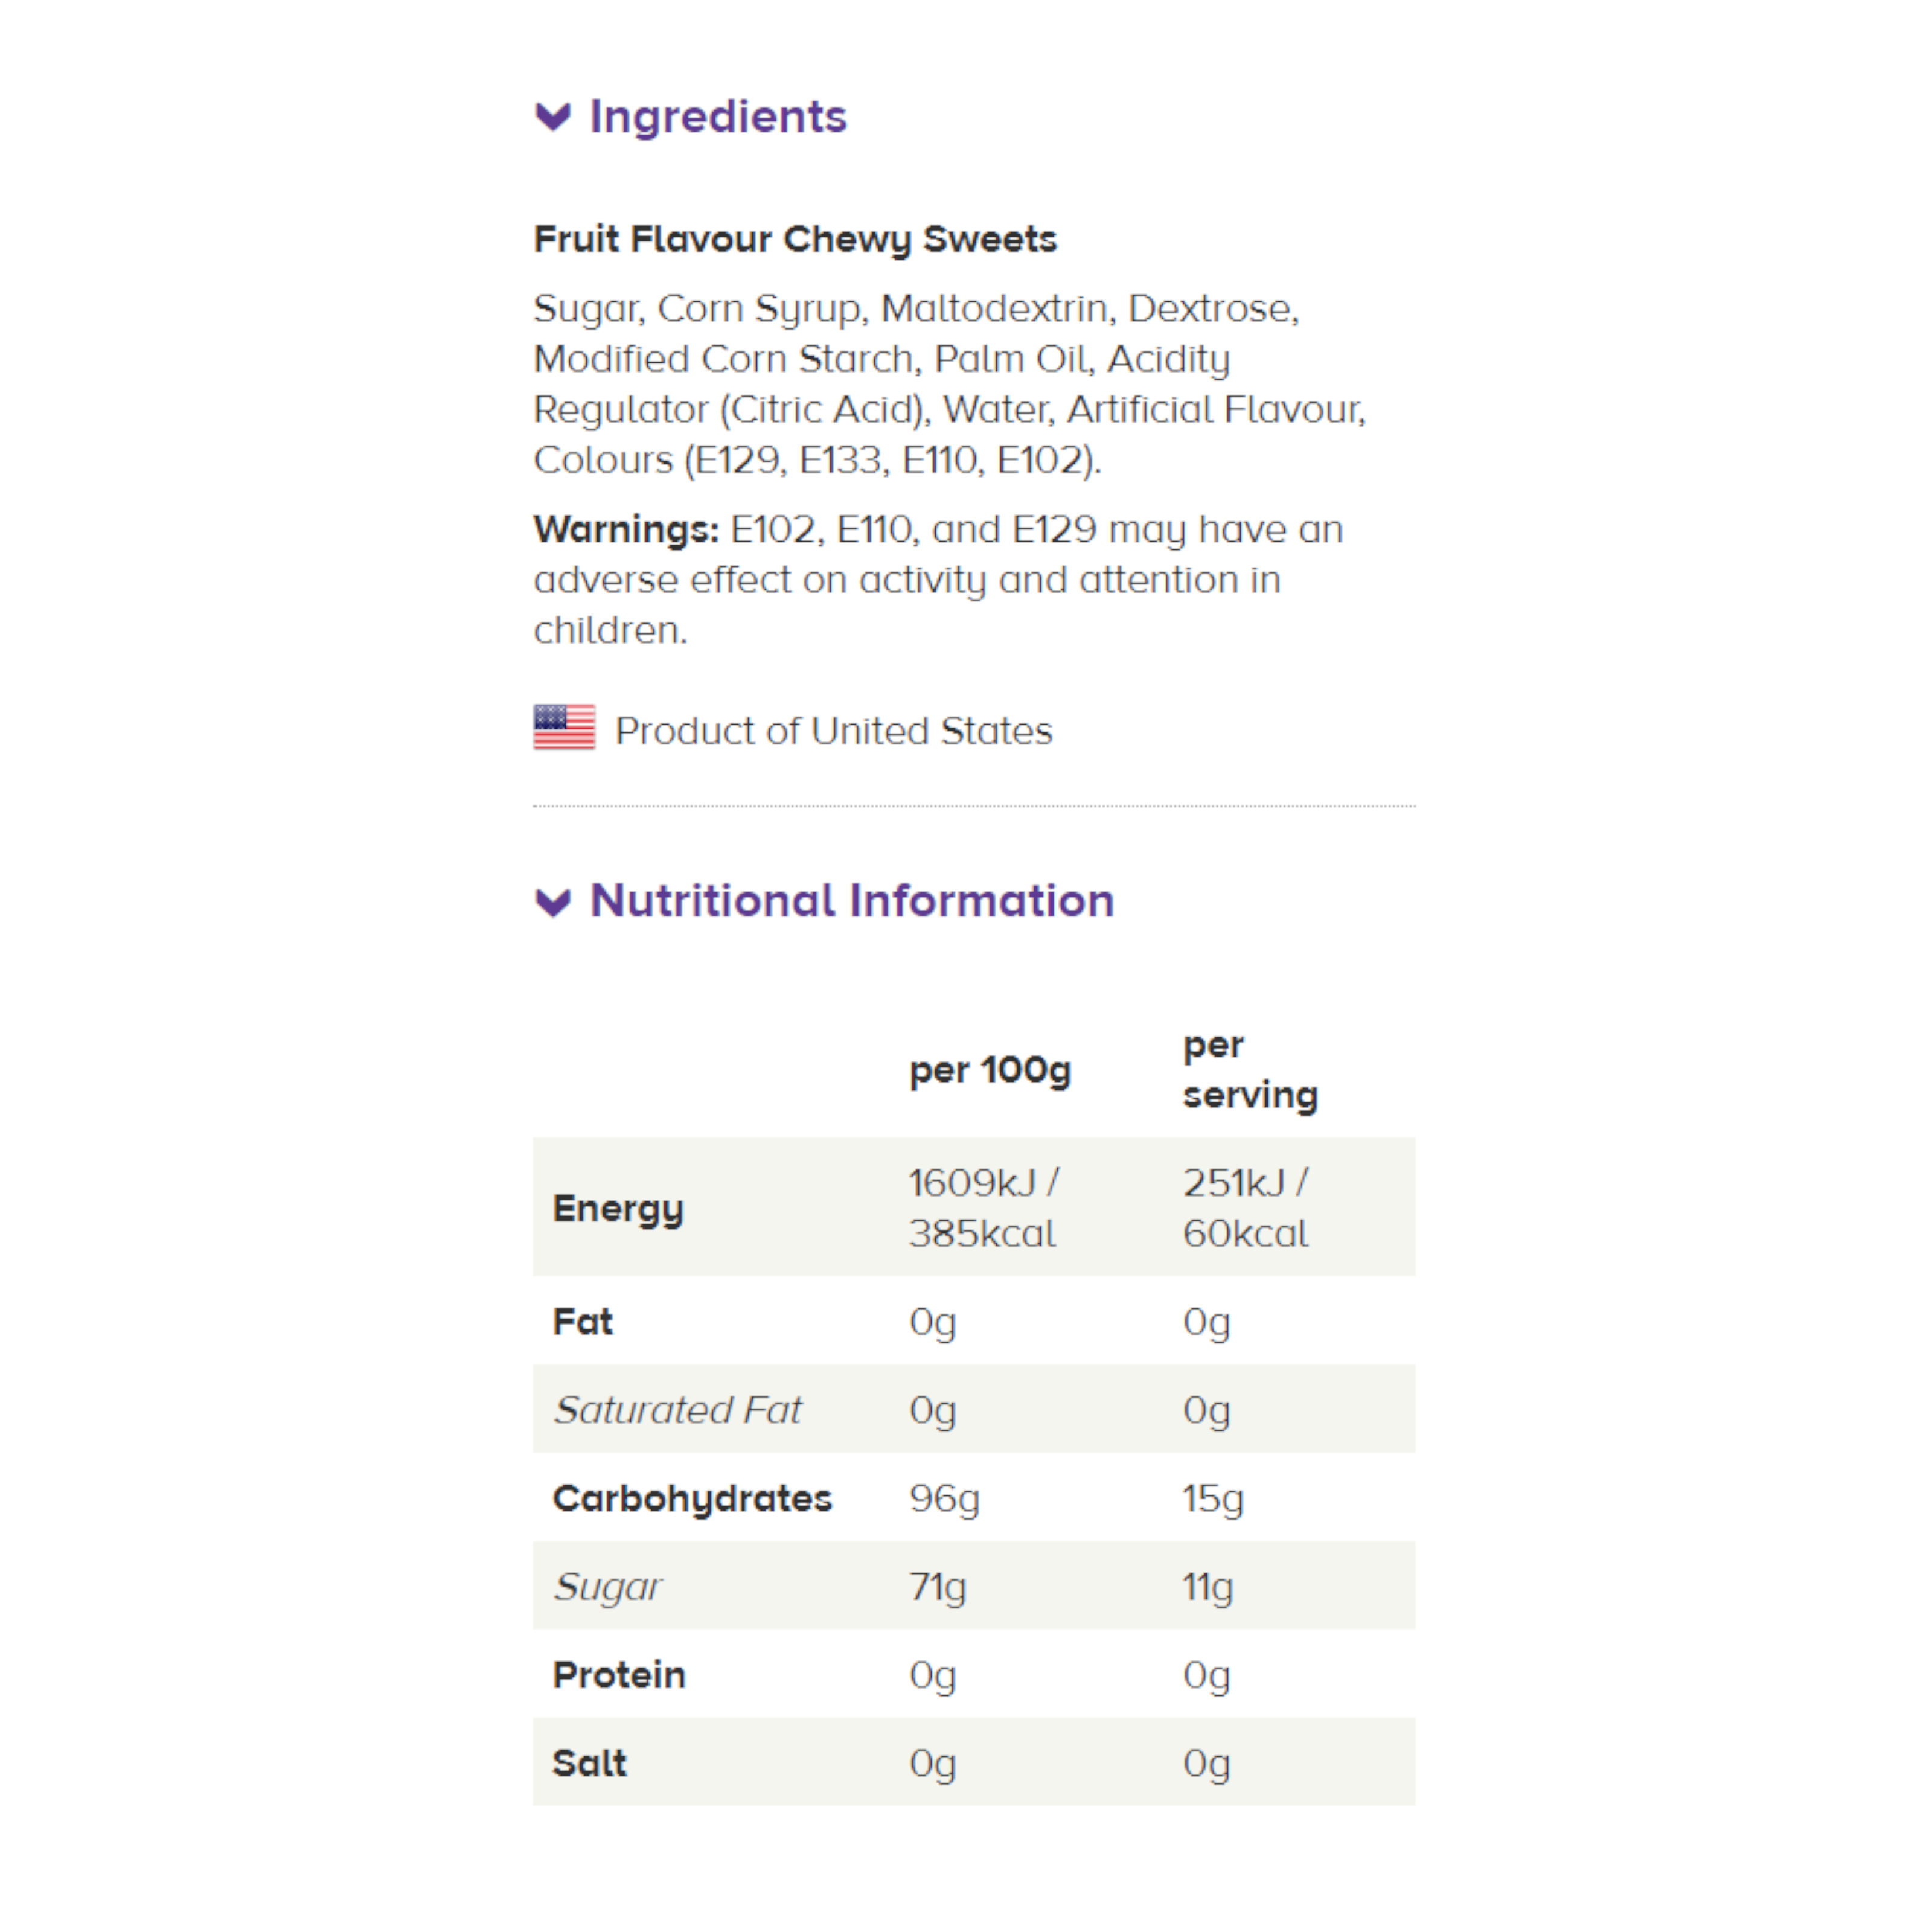1932x1932 pixels.
Task: Click the 1609kJ / 385kcal energy value
Action: coord(984,1208)
